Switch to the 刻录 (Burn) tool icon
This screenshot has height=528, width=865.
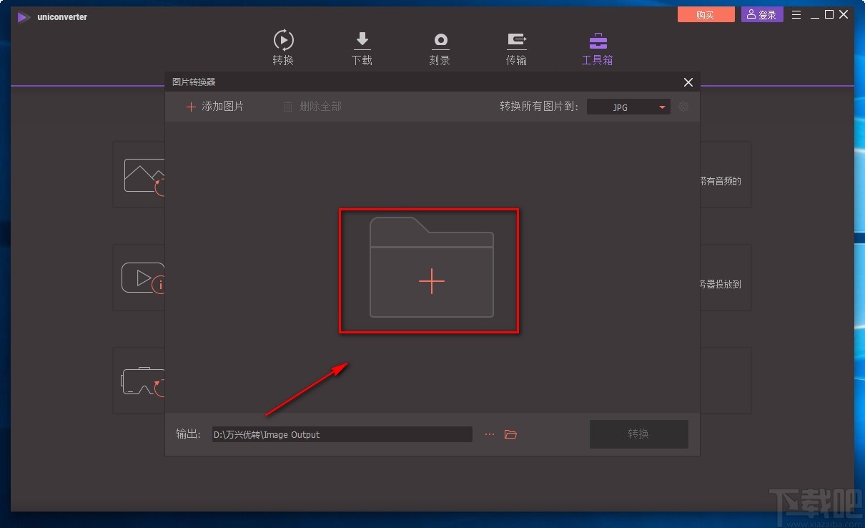pyautogui.click(x=439, y=40)
